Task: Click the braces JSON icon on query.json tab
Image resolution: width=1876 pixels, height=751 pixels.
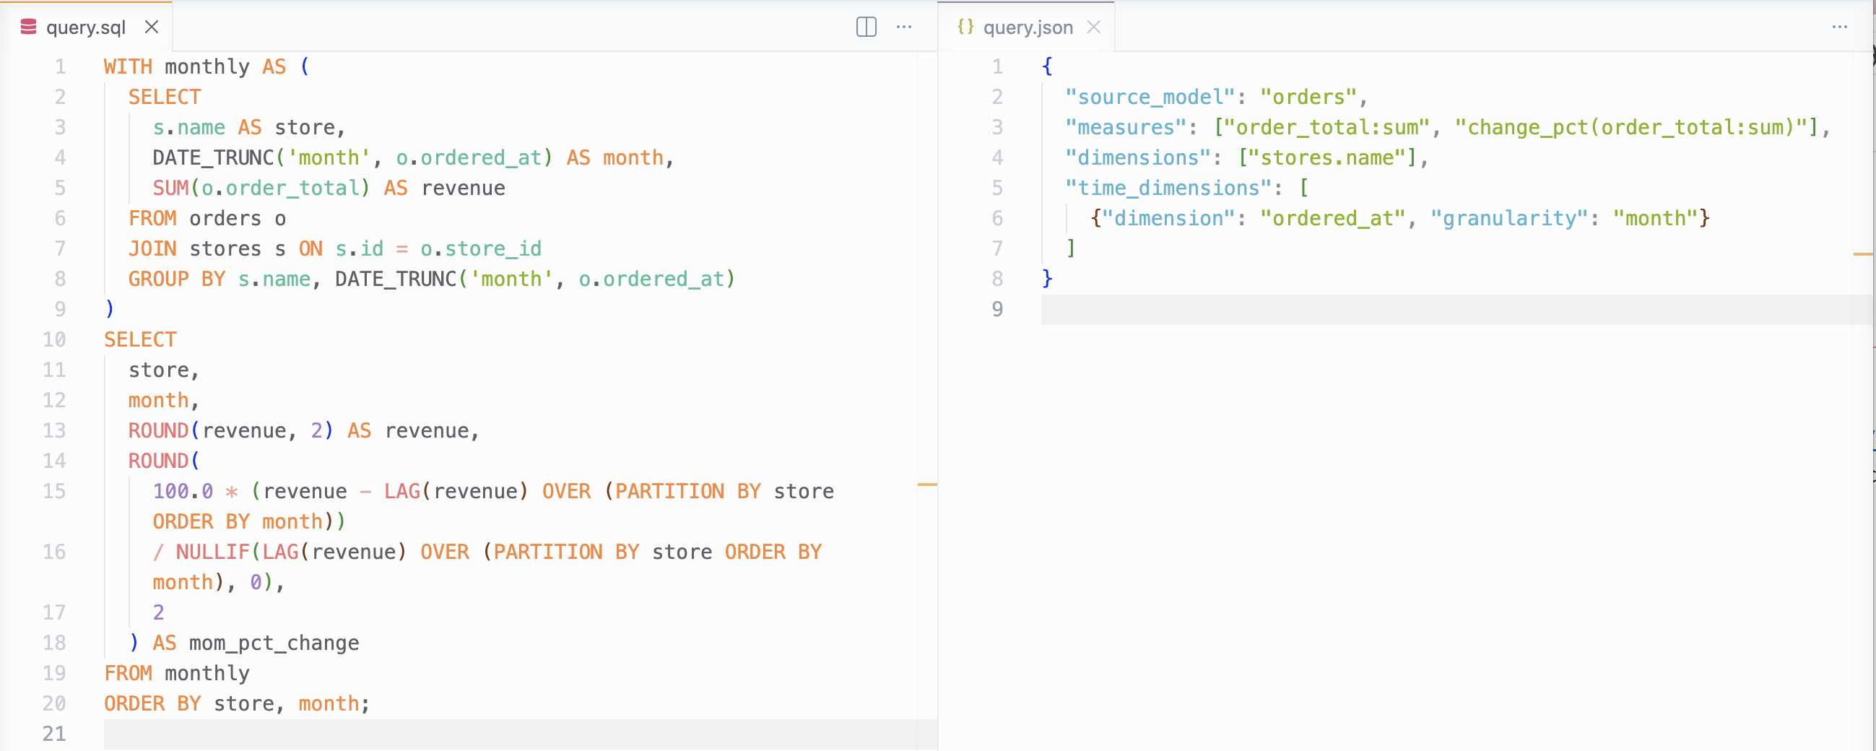Action: [965, 27]
